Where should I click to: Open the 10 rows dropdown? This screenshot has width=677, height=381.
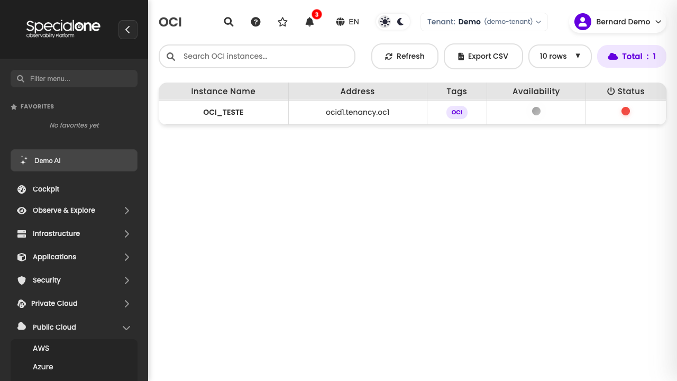click(560, 56)
